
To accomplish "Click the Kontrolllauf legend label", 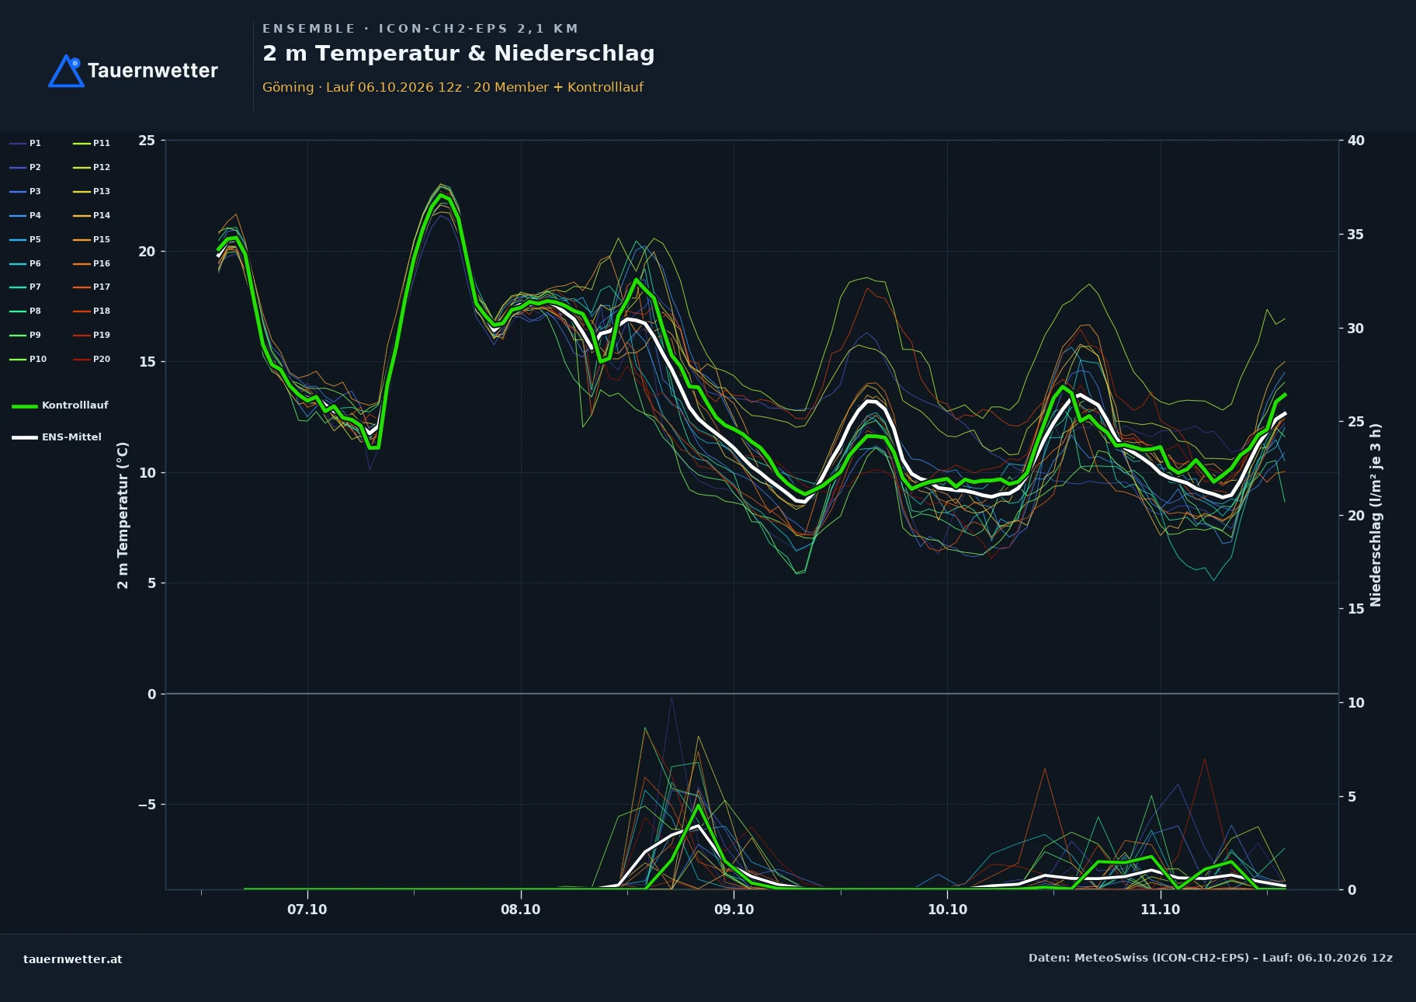I will tap(75, 405).
